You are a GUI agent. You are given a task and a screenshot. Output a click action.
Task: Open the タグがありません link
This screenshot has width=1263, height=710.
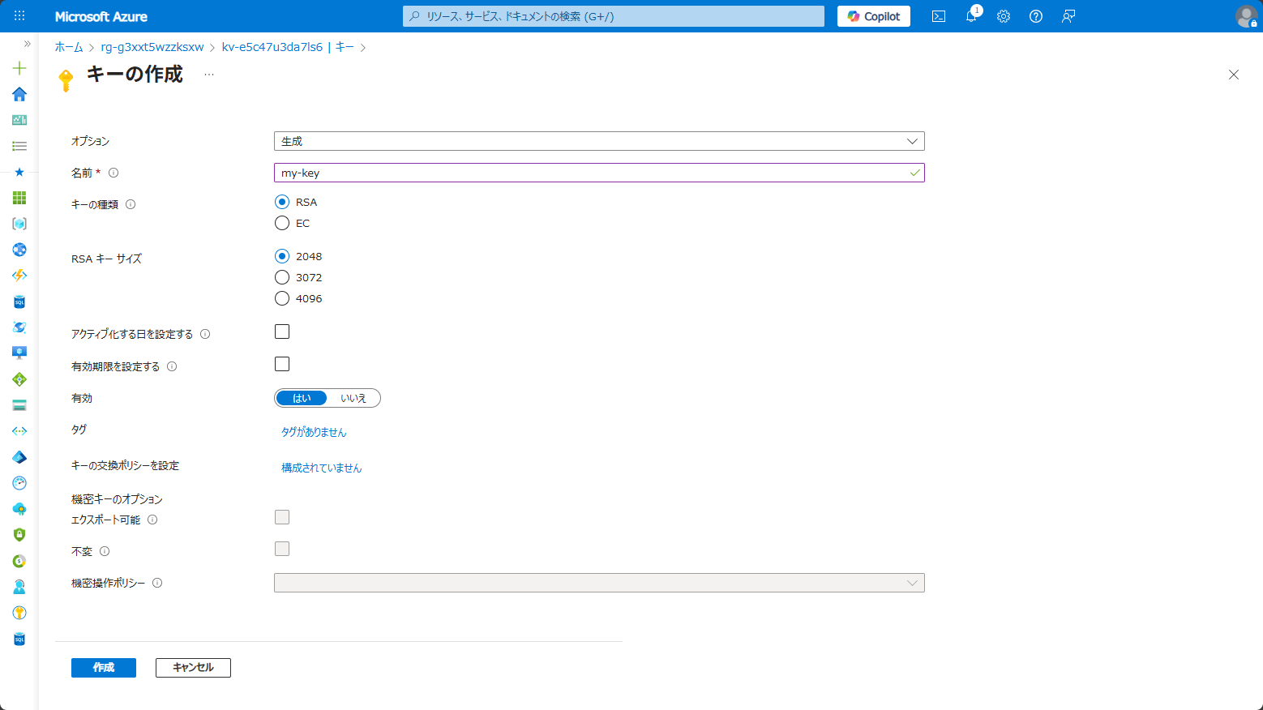(314, 432)
